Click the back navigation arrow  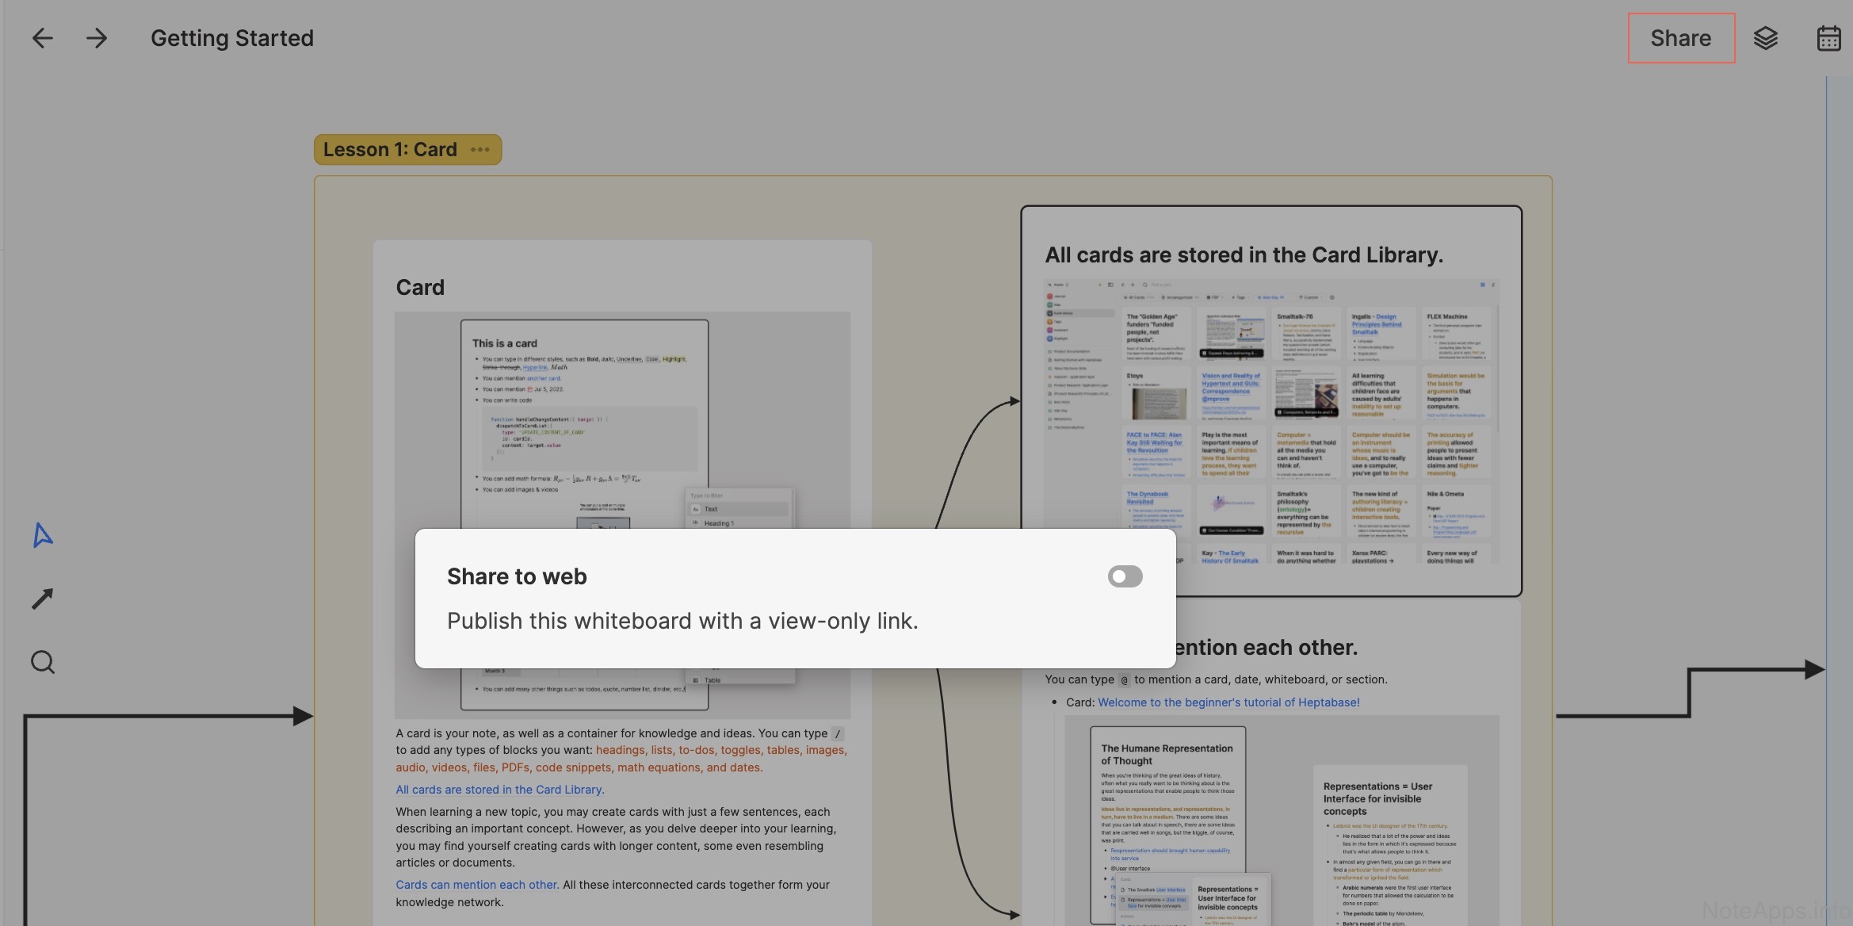pos(42,38)
